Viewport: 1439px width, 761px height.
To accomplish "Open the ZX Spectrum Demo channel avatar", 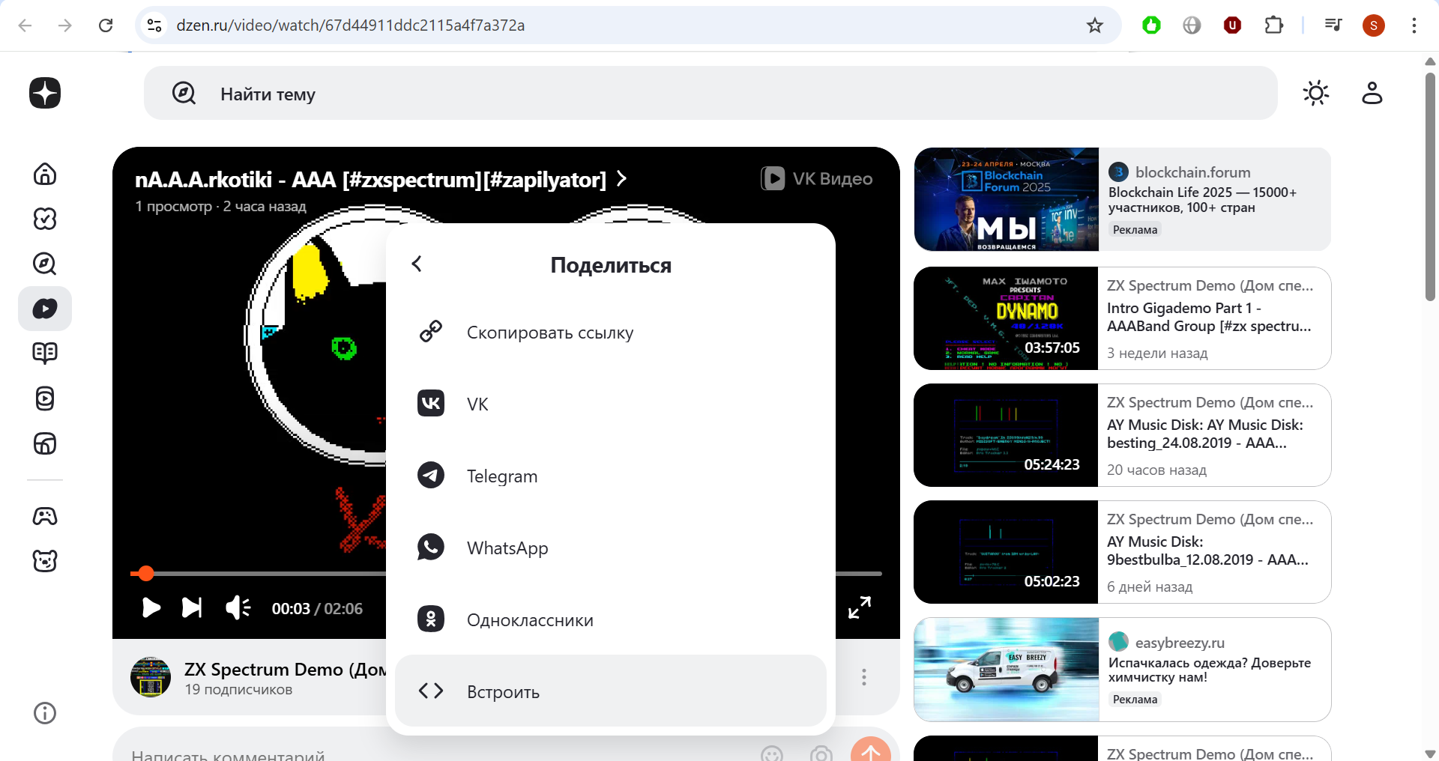I will [x=151, y=677].
